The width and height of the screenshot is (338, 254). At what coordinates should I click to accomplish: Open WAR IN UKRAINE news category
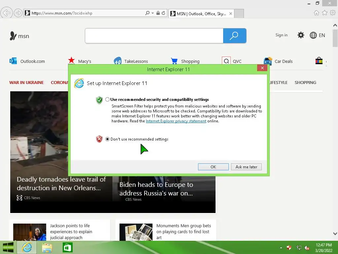(x=26, y=82)
